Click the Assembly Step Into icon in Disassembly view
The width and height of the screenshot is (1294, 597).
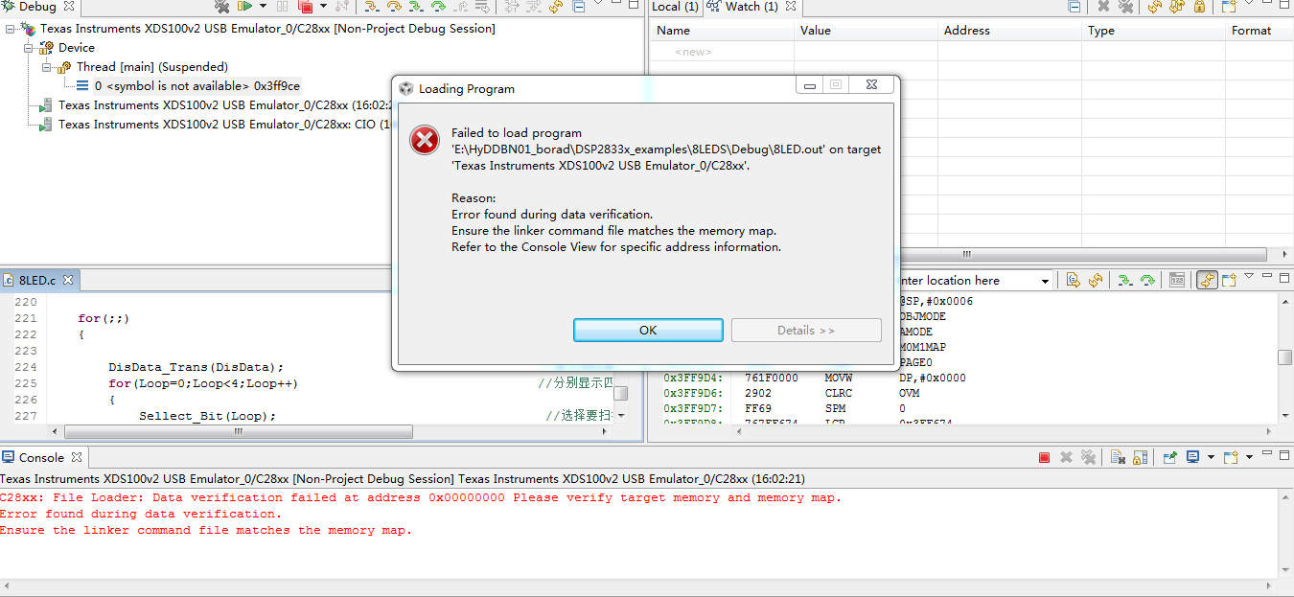[1125, 280]
